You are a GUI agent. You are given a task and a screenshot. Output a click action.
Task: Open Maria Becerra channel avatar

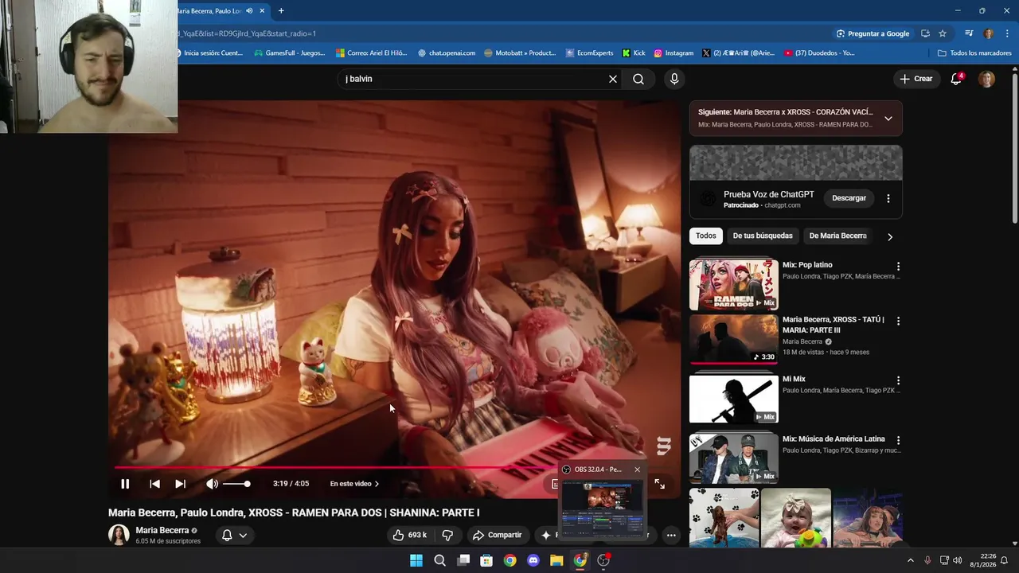tap(119, 535)
